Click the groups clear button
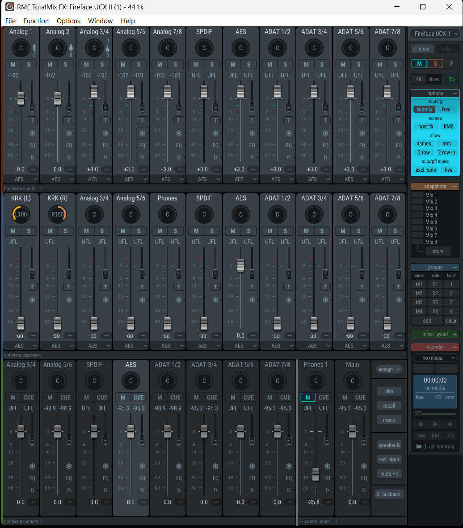 pyautogui.click(x=451, y=320)
